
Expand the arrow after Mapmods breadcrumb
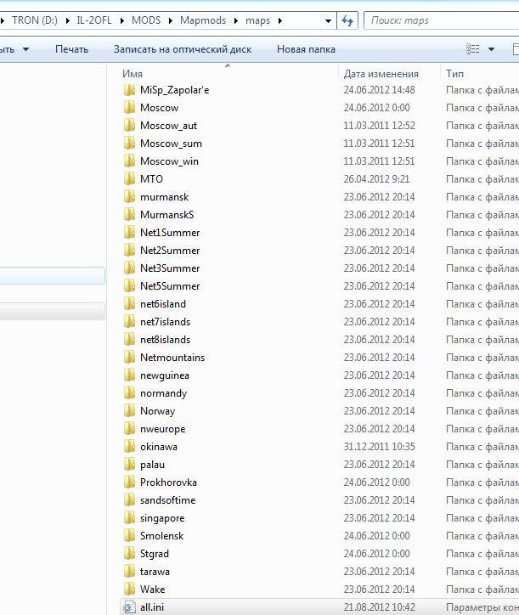[236, 20]
